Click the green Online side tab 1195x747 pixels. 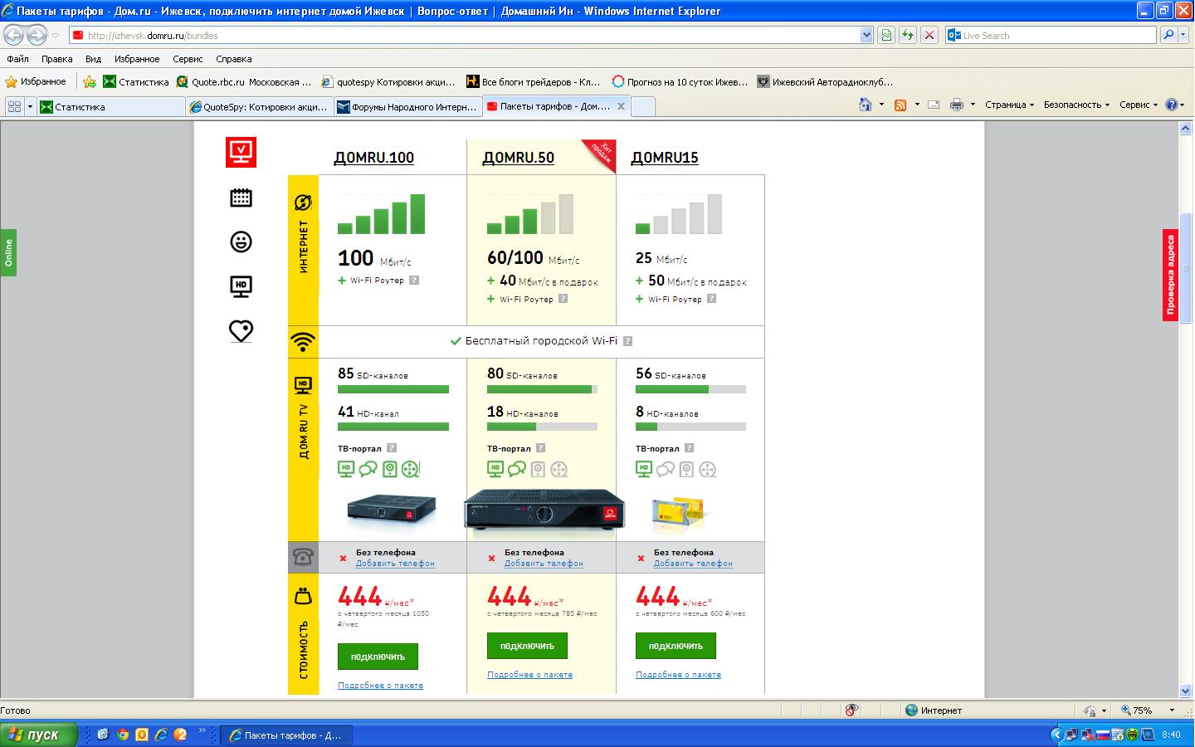pyautogui.click(x=8, y=252)
